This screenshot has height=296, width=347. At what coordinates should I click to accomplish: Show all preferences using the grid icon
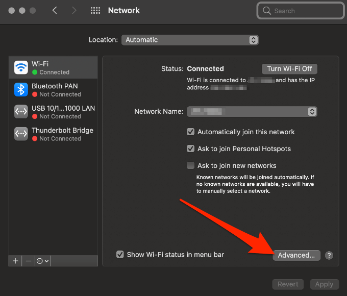[x=95, y=10]
